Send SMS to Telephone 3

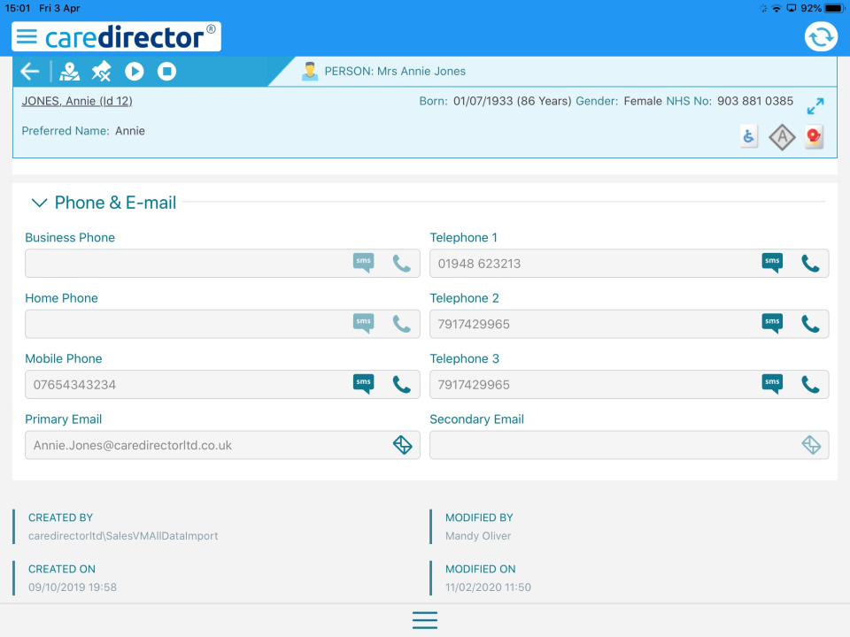click(x=772, y=384)
